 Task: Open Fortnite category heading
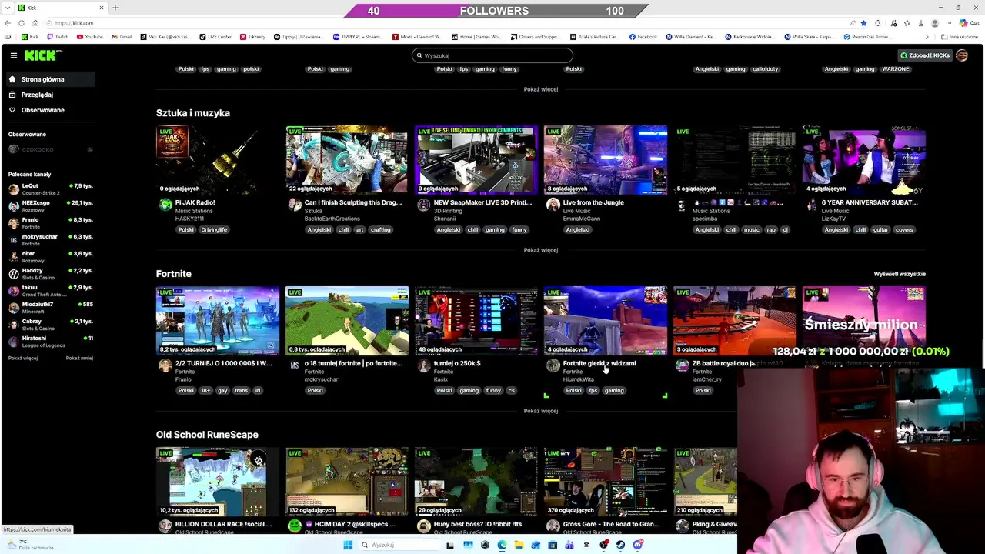[174, 274]
